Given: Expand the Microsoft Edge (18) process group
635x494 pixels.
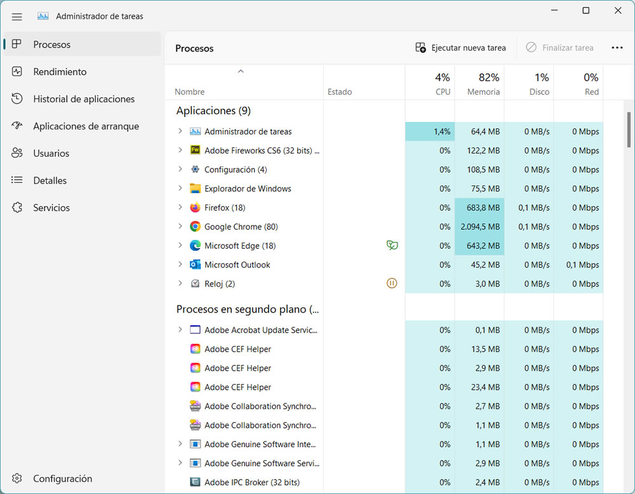Looking at the screenshot, I should [x=180, y=245].
